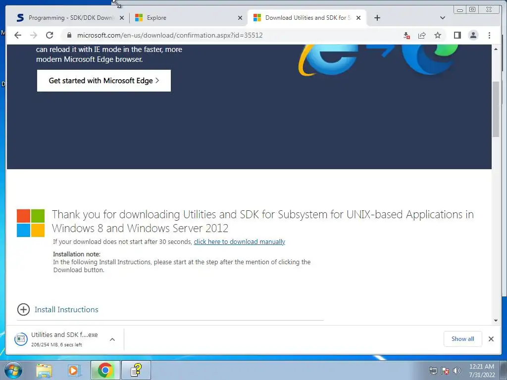Image resolution: width=507 pixels, height=380 pixels.
Task: Open the Chrome profile avatar
Action: (x=473, y=35)
